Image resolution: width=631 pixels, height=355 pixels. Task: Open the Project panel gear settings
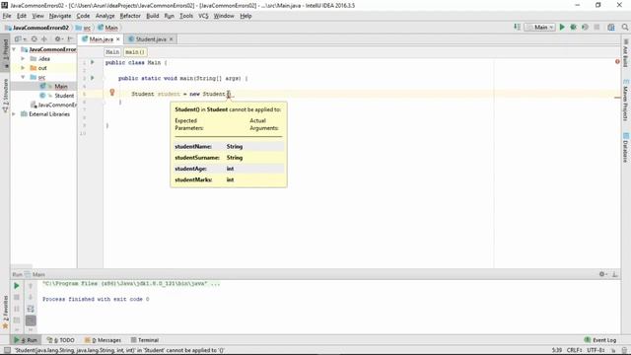pyautogui.click(x=58, y=39)
